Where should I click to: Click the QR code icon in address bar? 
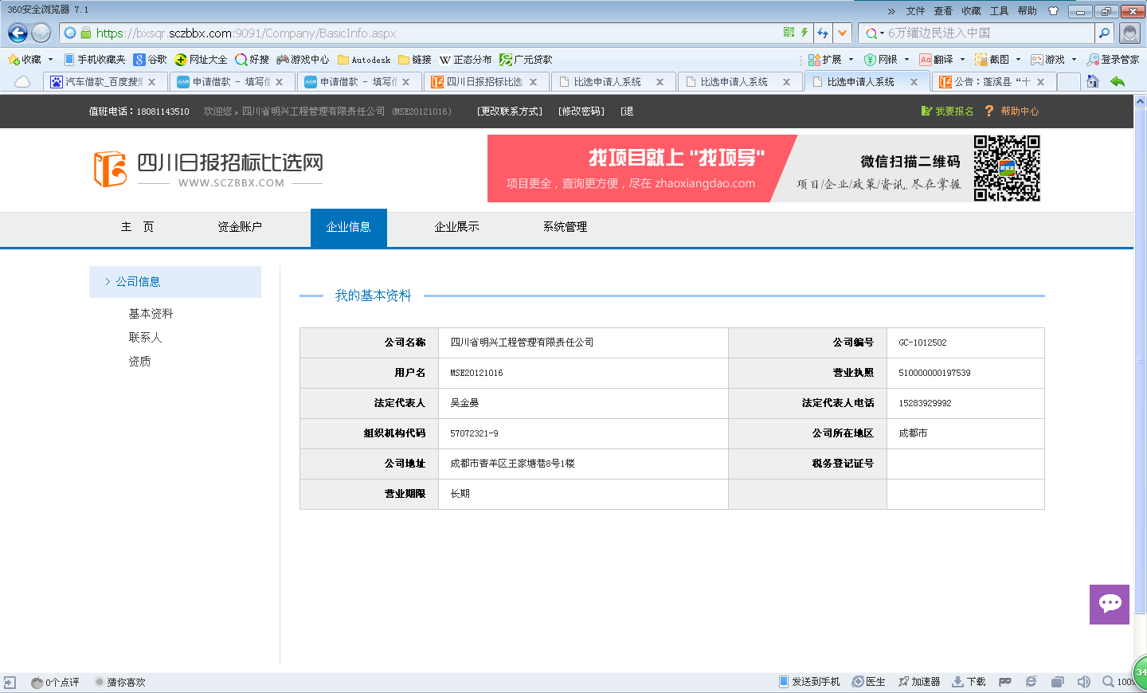(x=789, y=33)
